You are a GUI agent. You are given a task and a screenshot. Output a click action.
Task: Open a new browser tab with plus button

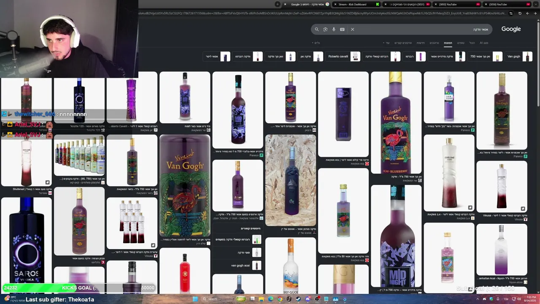[x=277, y=4]
